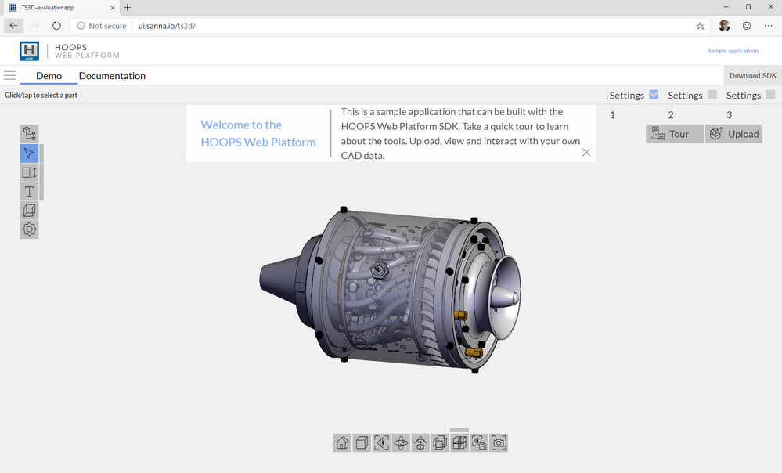
Task: Select the orbit rotation icon
Action: click(x=401, y=442)
